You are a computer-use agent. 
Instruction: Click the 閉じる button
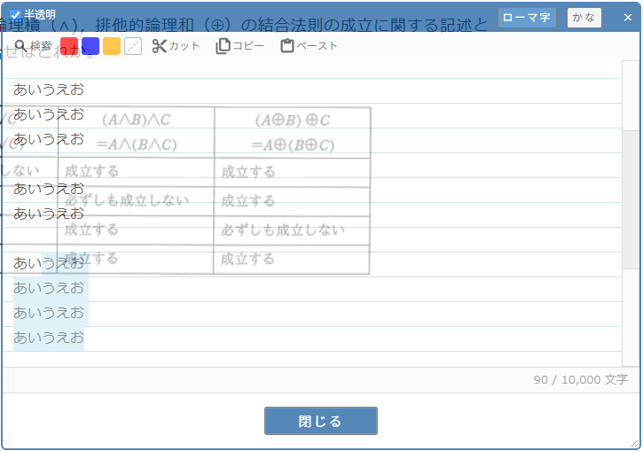(321, 421)
